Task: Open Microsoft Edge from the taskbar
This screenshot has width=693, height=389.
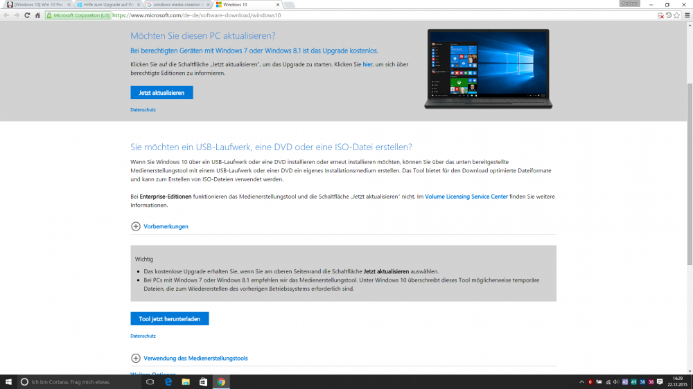Action: point(168,381)
